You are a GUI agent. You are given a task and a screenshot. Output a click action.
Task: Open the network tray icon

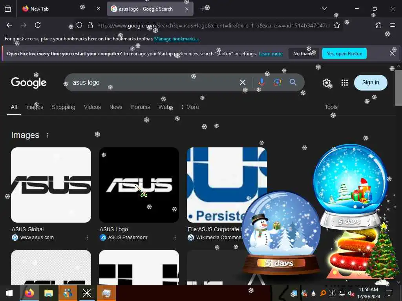[342, 293]
